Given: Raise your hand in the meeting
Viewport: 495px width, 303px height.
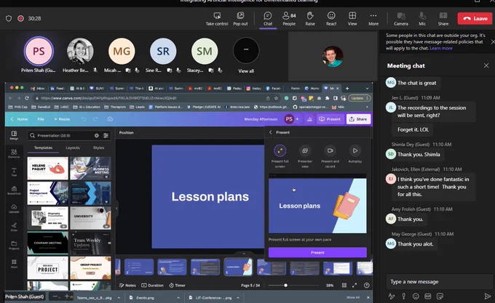Looking at the screenshot, I should coord(310,19).
